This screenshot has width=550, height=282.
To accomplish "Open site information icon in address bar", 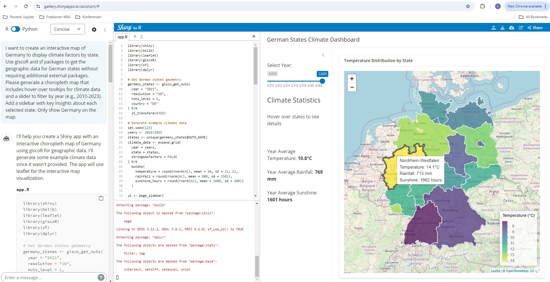I will [x=38, y=6].
